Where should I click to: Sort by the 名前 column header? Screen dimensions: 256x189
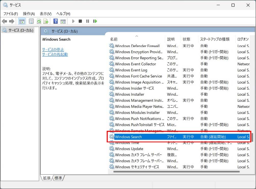coord(137,39)
